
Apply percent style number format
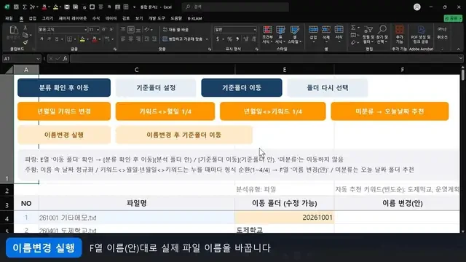(229, 39)
